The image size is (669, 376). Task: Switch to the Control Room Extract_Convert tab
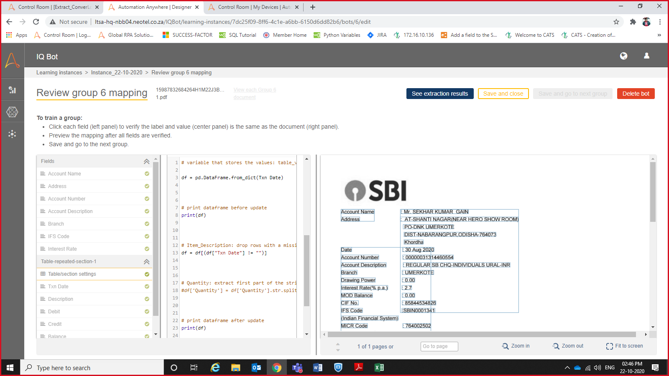(x=54, y=7)
